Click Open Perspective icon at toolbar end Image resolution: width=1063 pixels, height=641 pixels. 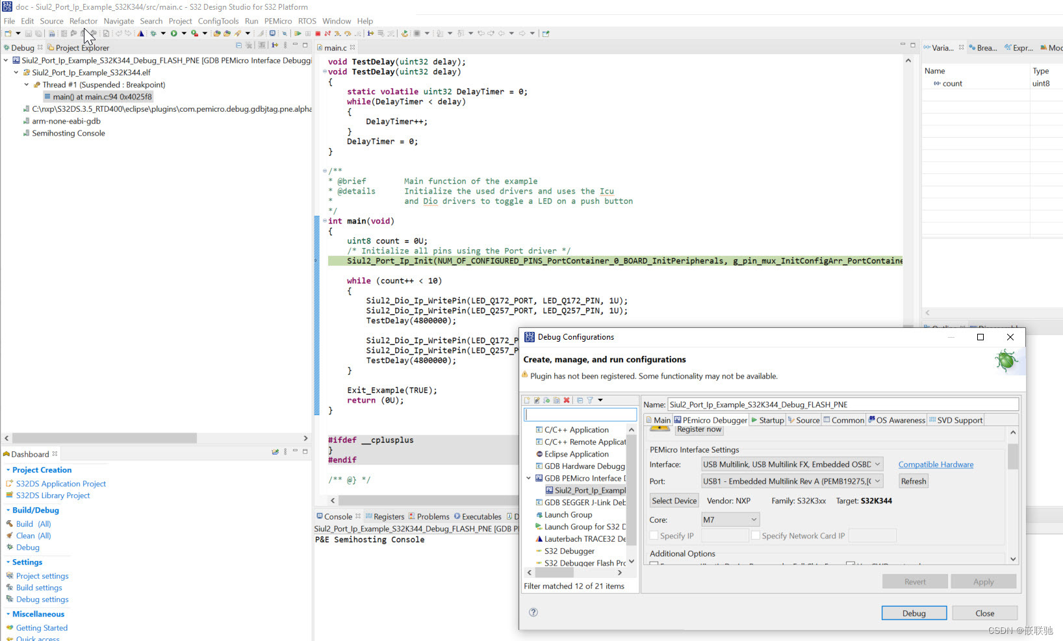pyautogui.click(x=546, y=33)
